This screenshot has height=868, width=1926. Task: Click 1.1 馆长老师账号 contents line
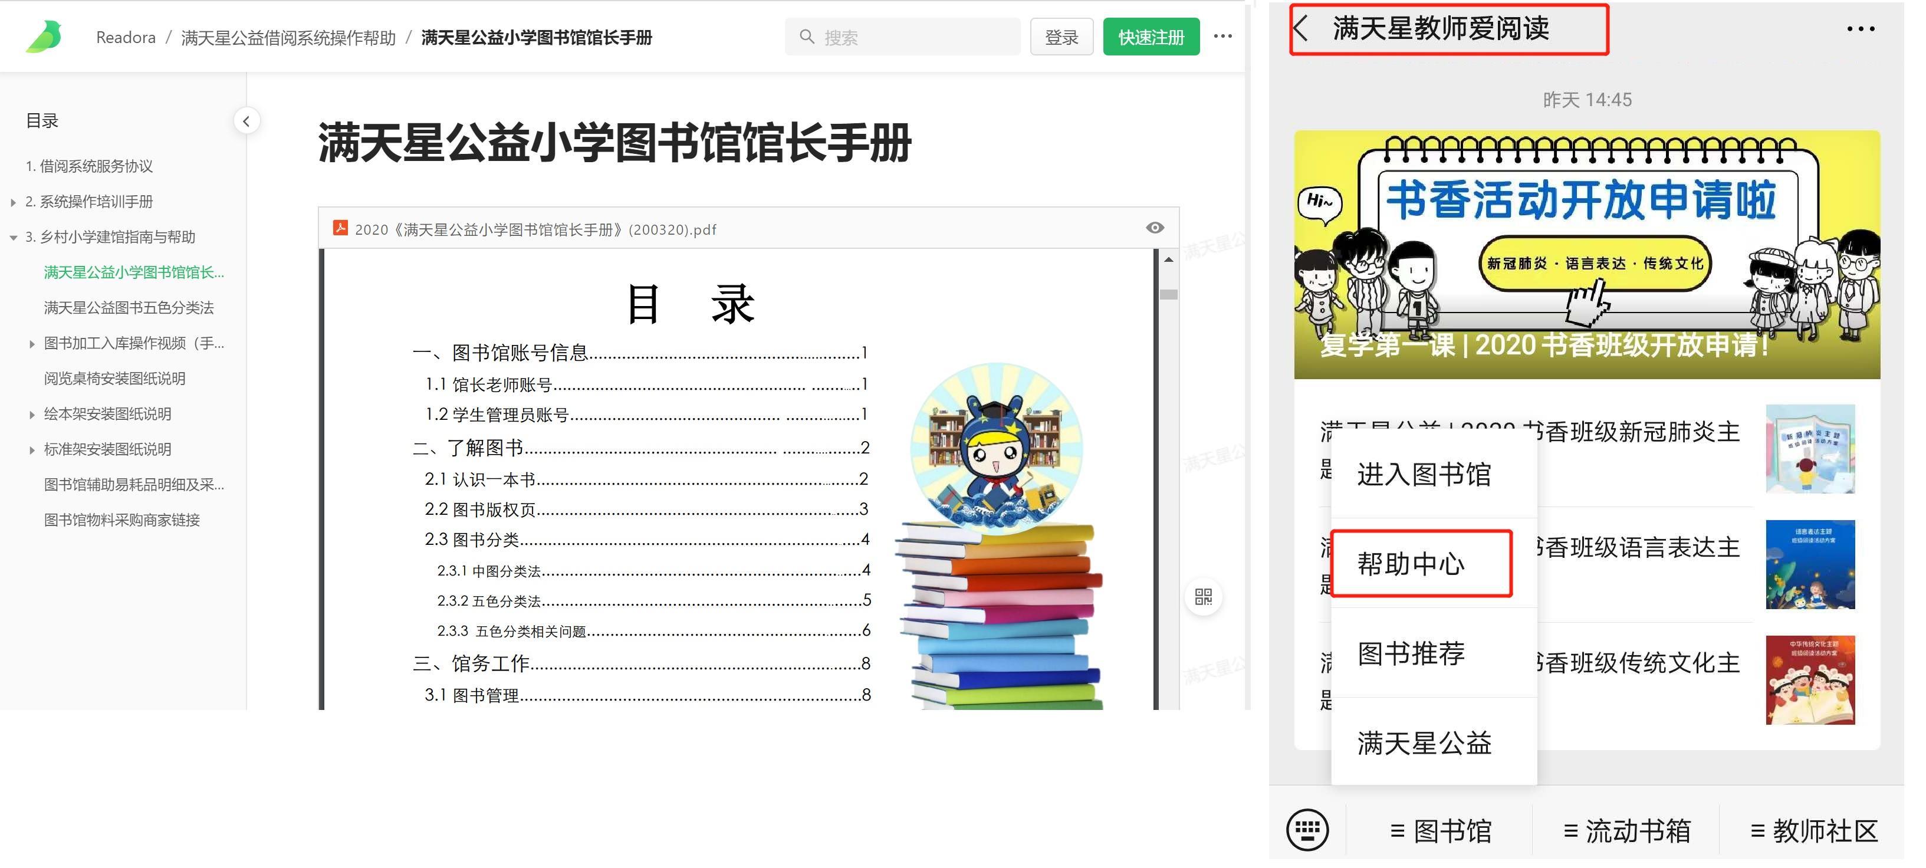[x=647, y=384]
